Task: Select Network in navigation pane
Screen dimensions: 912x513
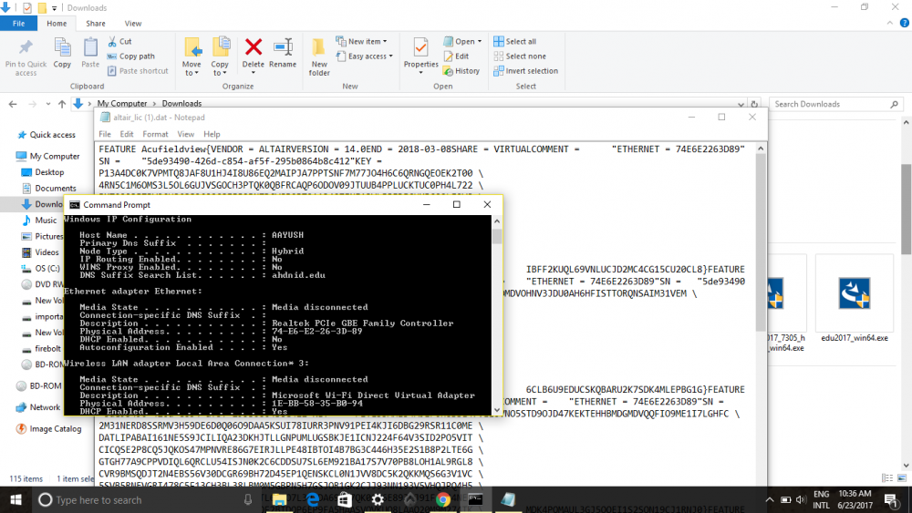Action: coord(38,407)
